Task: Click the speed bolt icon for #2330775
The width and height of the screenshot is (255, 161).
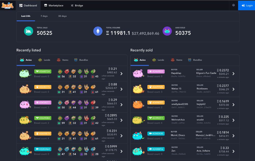Action: point(70,92)
